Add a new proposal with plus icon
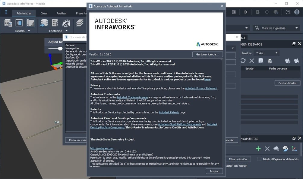This screenshot has height=179, width=303. point(258,149)
